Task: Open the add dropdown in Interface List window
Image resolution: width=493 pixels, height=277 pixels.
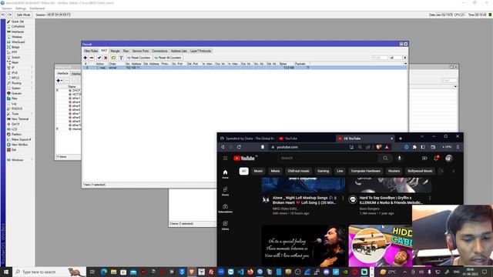Action: click(x=59, y=80)
